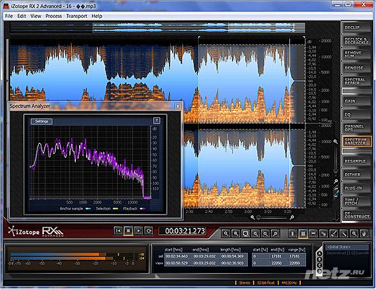Screen dimensions: 376x289
Task: Click the zoom-out magnifier left of horizontal slider
Action: tap(252, 218)
